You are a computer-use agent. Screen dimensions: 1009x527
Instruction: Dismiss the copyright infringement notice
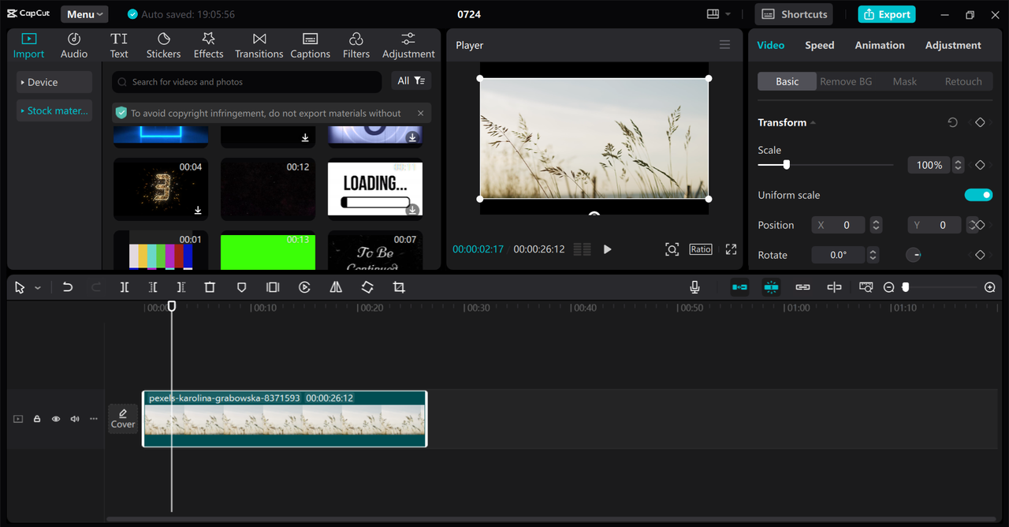point(421,114)
